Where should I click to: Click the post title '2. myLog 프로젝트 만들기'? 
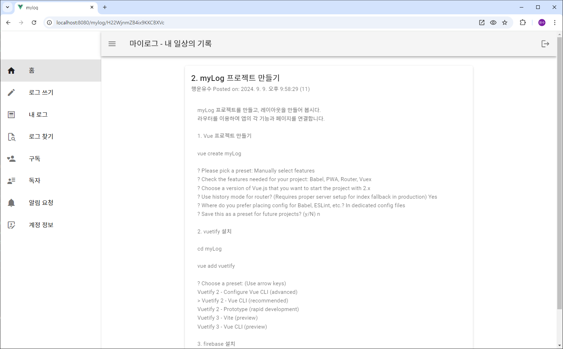pos(235,78)
